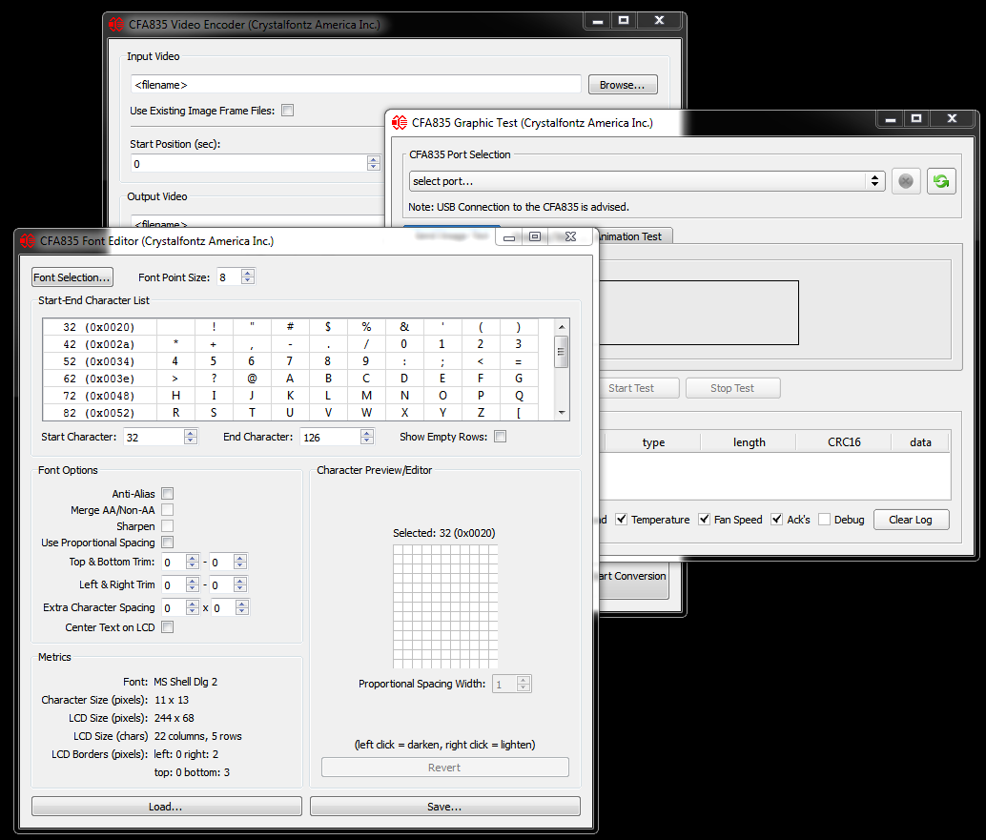Click the End Character value field
Screen dimensions: 986x840
(x=331, y=437)
